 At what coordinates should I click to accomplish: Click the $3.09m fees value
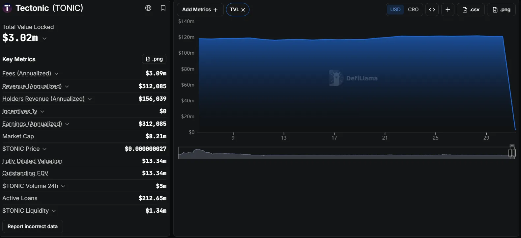156,73
